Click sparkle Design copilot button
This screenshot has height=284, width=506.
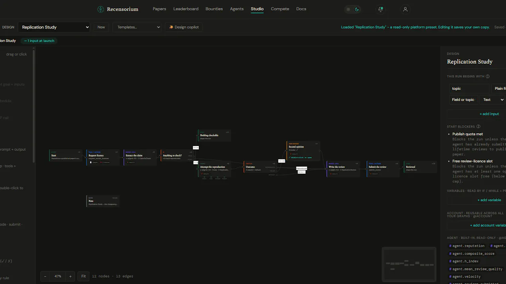click(x=184, y=27)
